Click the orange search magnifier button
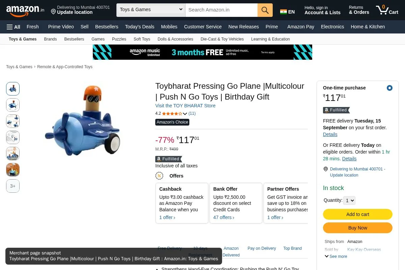 click(x=265, y=10)
